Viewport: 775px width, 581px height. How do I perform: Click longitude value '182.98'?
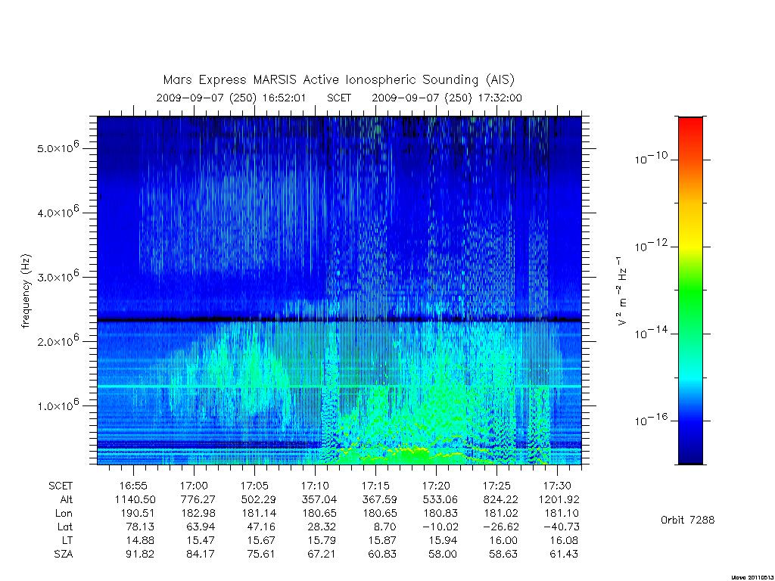[x=198, y=514]
